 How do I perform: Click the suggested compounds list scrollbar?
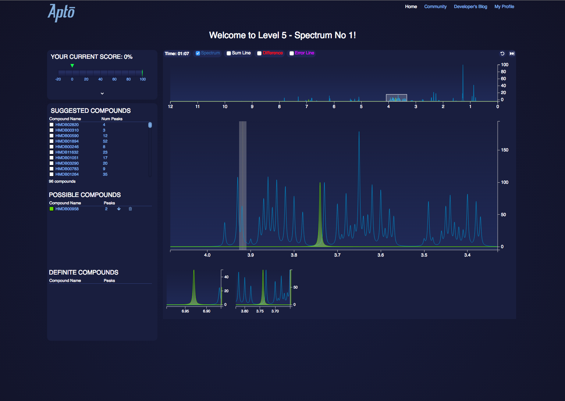(150, 125)
